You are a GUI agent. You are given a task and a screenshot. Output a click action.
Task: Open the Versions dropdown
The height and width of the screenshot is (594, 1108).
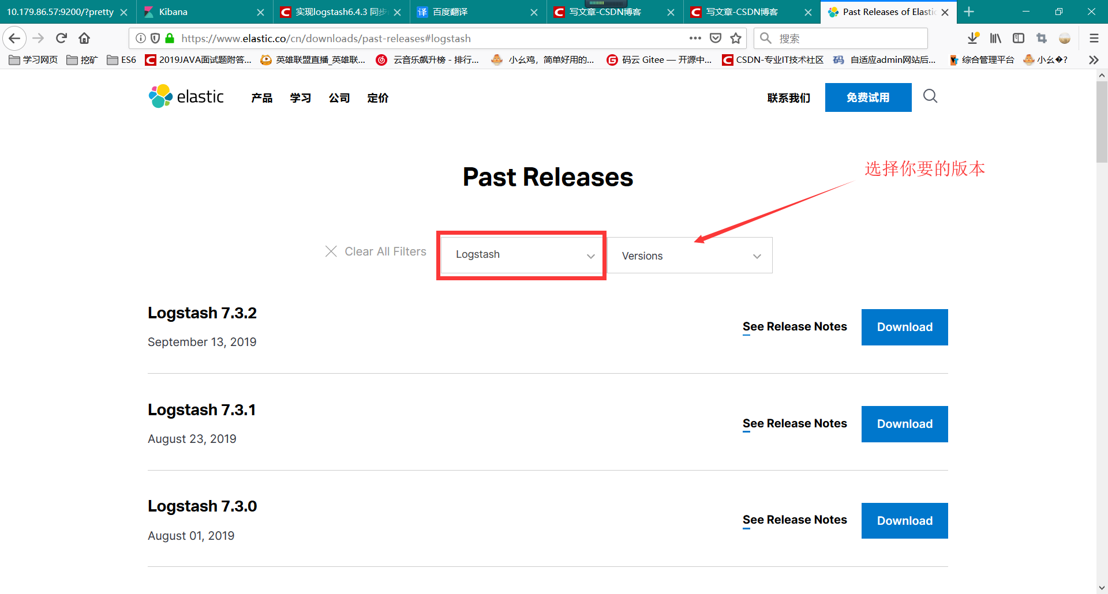point(690,255)
